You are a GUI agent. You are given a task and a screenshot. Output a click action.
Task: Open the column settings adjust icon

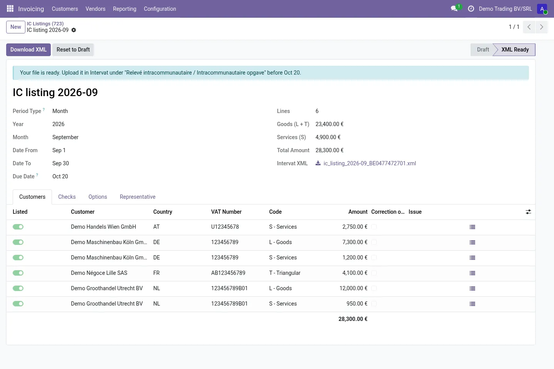528,212
